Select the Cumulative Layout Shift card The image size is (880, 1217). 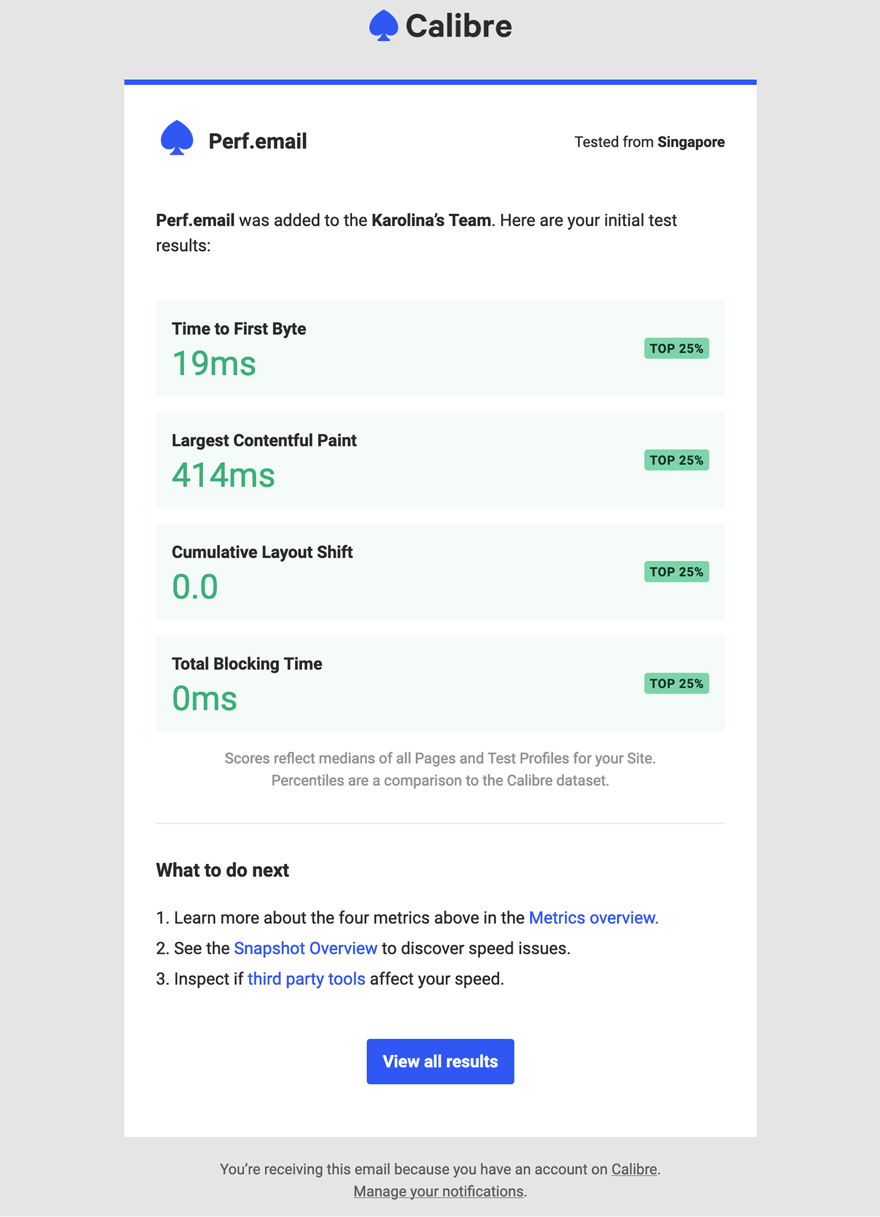pyautogui.click(x=440, y=572)
